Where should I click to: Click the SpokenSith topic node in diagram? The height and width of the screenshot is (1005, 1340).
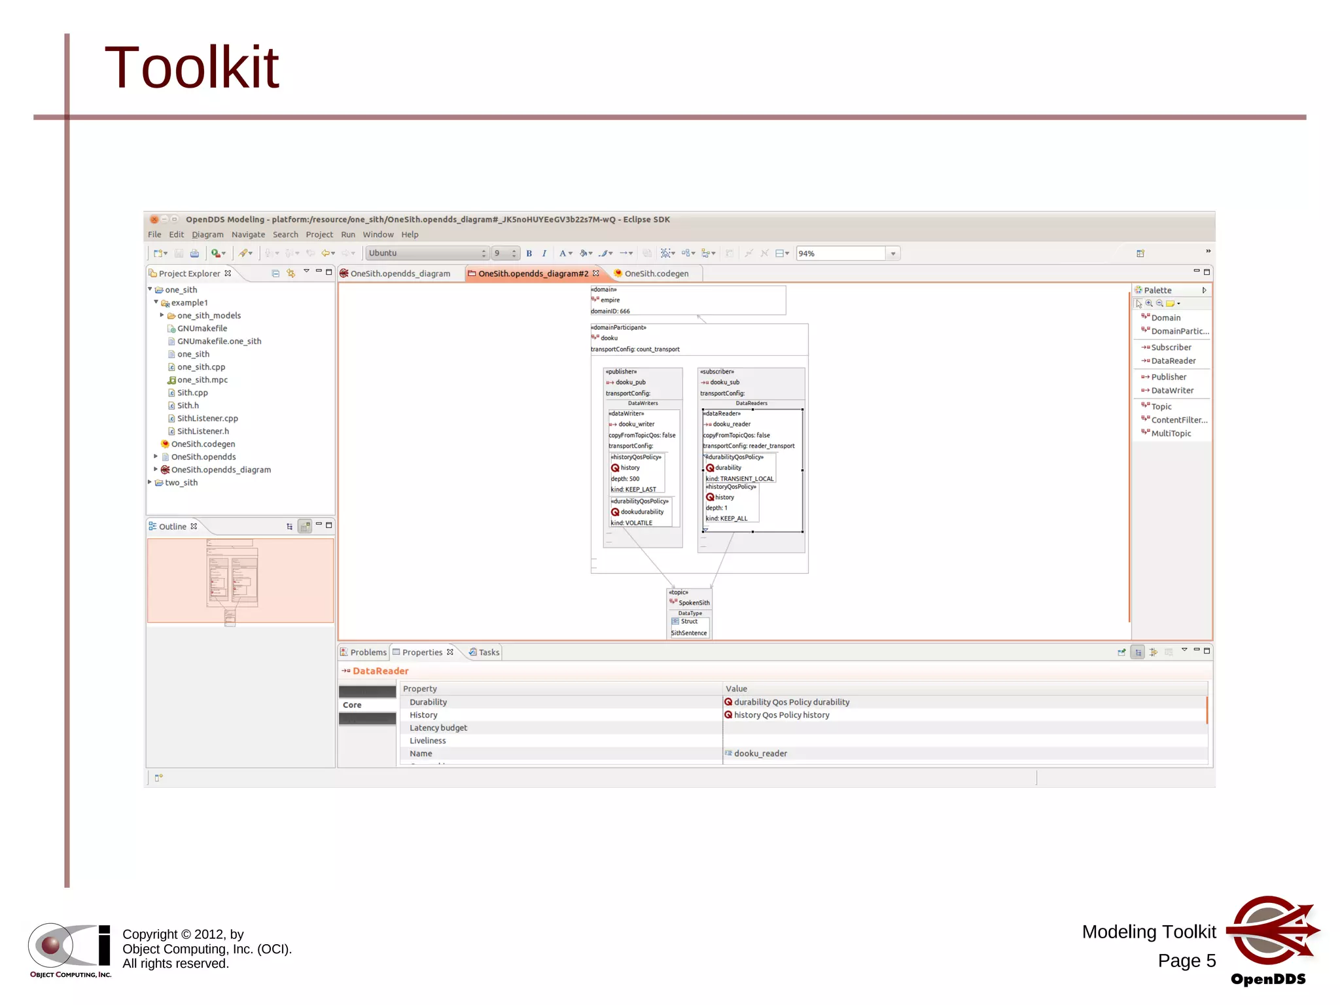(689, 613)
